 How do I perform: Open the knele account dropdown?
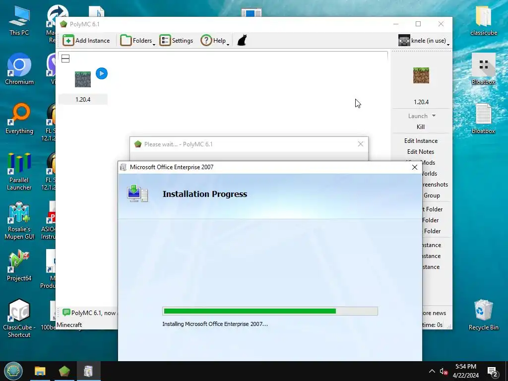point(424,41)
